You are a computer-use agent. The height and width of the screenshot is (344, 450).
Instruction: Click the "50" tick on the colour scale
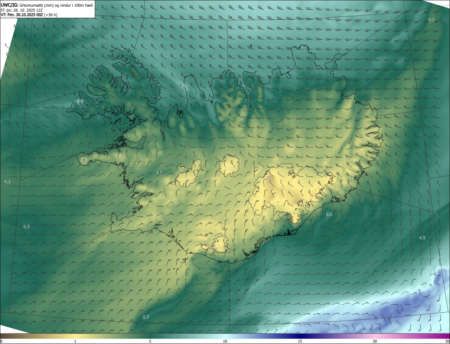coord(447,341)
